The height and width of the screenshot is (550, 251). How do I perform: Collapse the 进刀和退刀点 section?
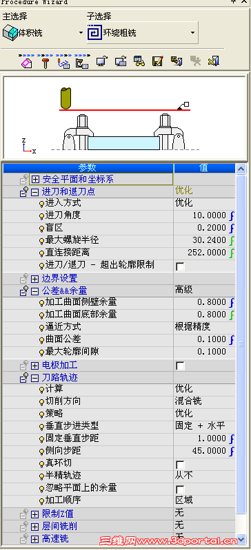coord(34,192)
